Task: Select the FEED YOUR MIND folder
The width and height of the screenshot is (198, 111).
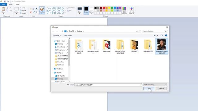Action: pos(79,47)
